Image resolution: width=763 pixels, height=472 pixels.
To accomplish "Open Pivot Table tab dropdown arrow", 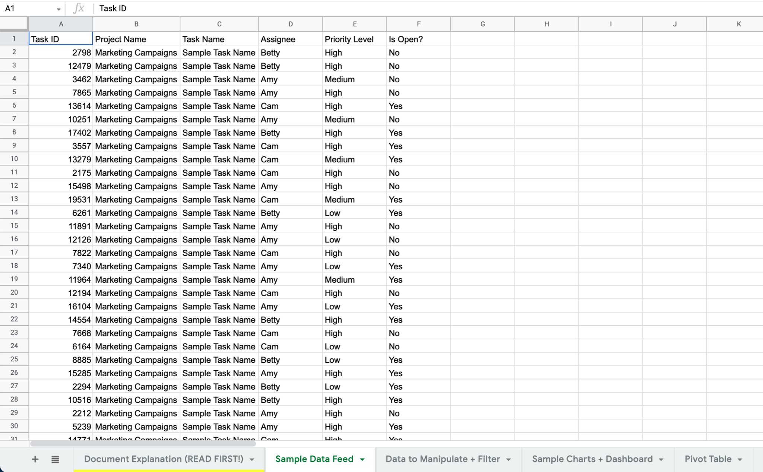I will pyautogui.click(x=740, y=459).
